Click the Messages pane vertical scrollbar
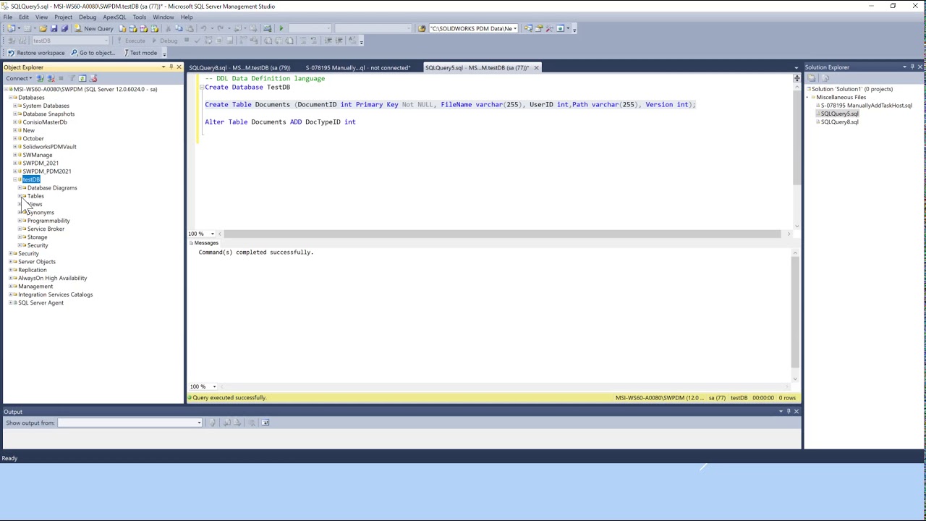Image resolution: width=926 pixels, height=521 pixels. tap(796, 312)
